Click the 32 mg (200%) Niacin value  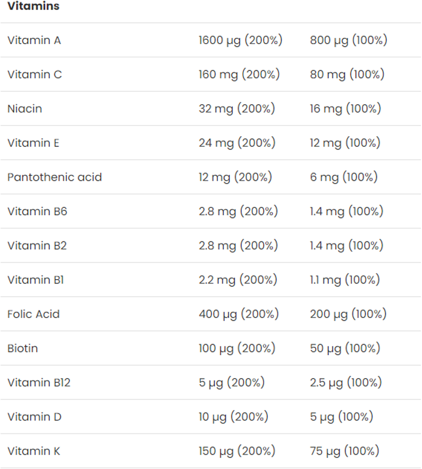pos(237,108)
